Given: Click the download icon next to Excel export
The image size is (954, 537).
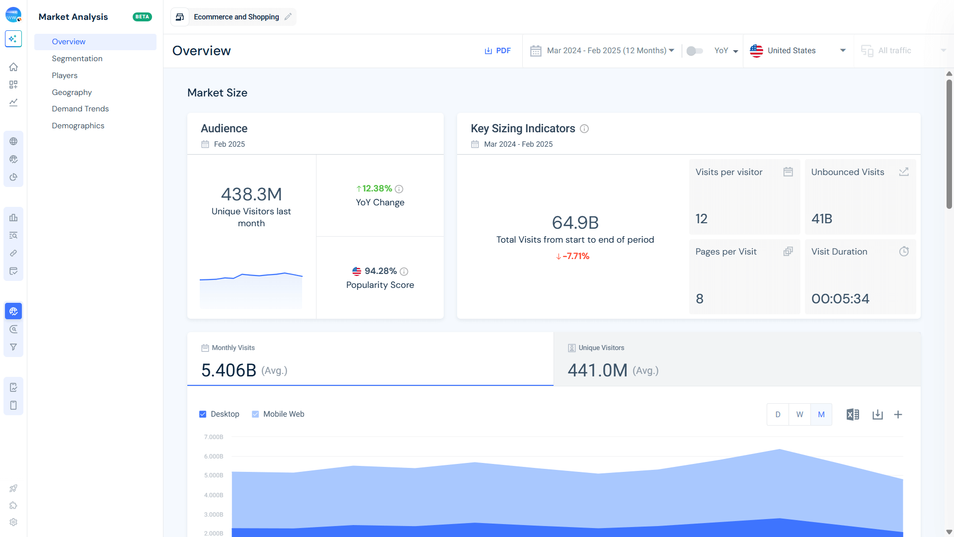Looking at the screenshot, I should coord(877,414).
